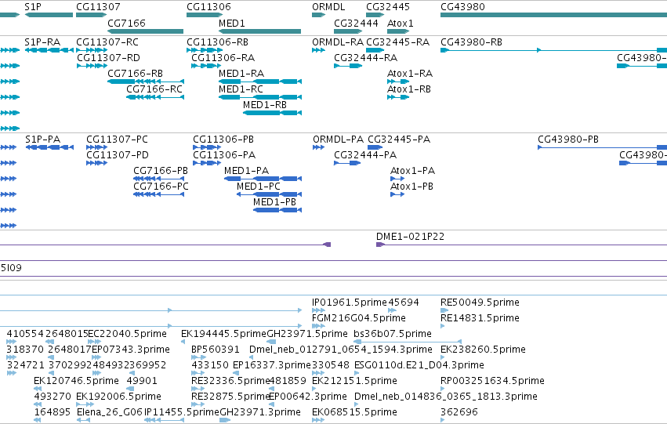Select transcript Atox1-RA
Image resolution: width=667 pixels, height=424 pixels.
(x=410, y=74)
